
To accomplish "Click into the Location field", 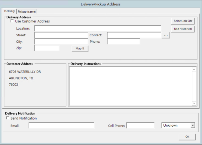I will pos(97,29).
